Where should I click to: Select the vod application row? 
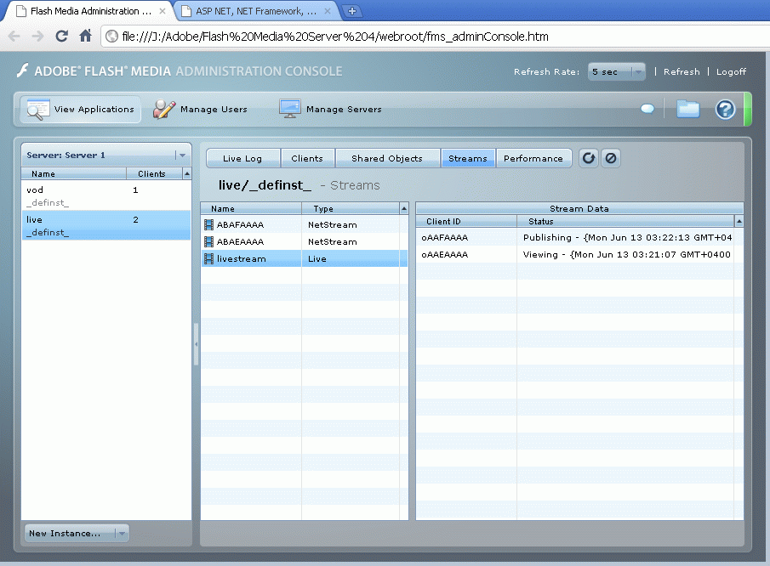(x=106, y=195)
